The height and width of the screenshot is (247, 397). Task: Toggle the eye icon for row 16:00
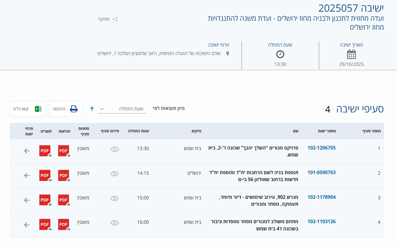[x=114, y=223]
